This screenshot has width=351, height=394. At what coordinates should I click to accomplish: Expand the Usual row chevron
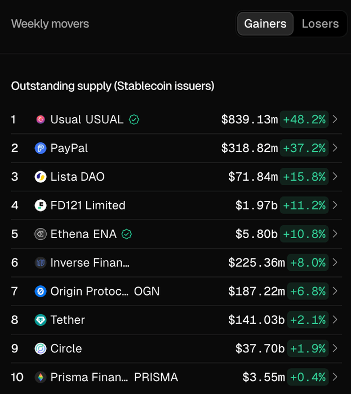(335, 119)
